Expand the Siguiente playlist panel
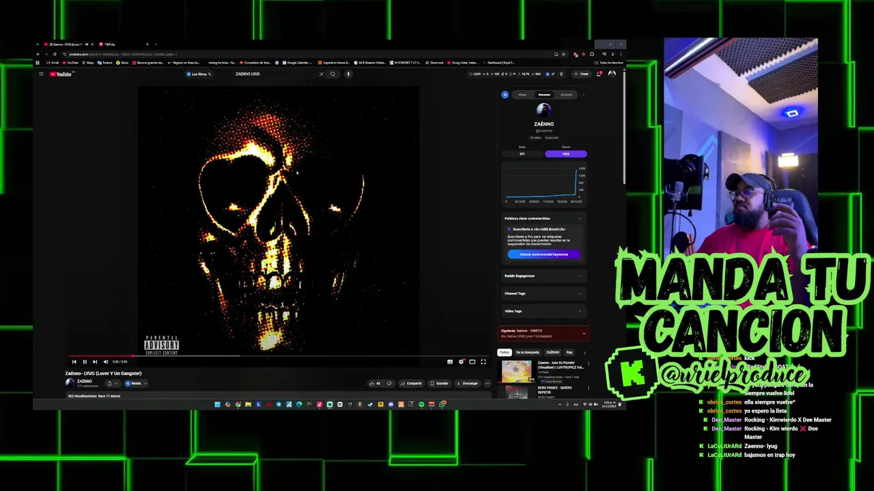The image size is (874, 491). click(584, 333)
